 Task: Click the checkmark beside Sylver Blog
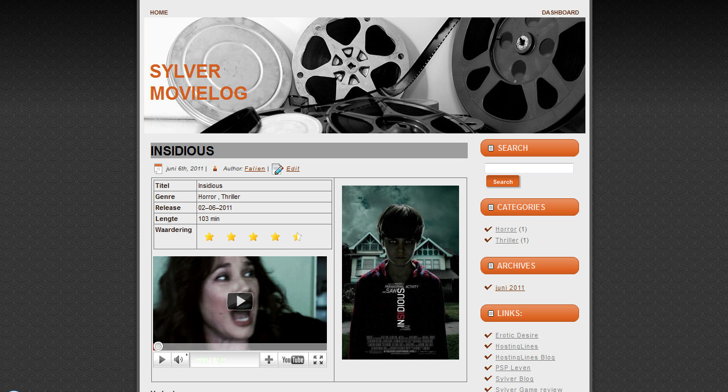[488, 379]
